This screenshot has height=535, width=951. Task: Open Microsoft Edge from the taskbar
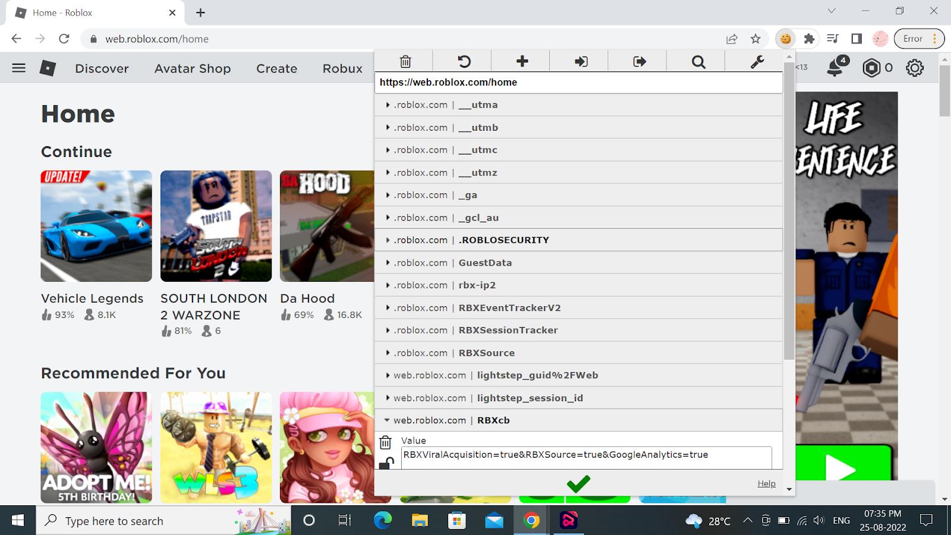point(383,521)
